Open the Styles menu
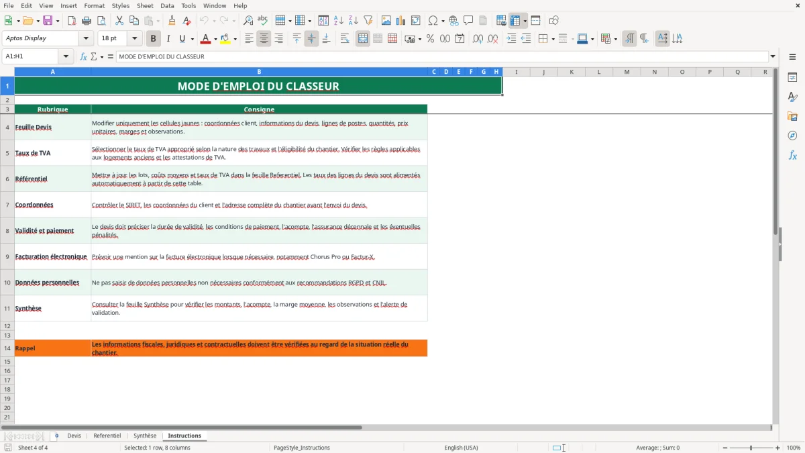Screen dimensions: 805x453 click(x=121, y=5)
